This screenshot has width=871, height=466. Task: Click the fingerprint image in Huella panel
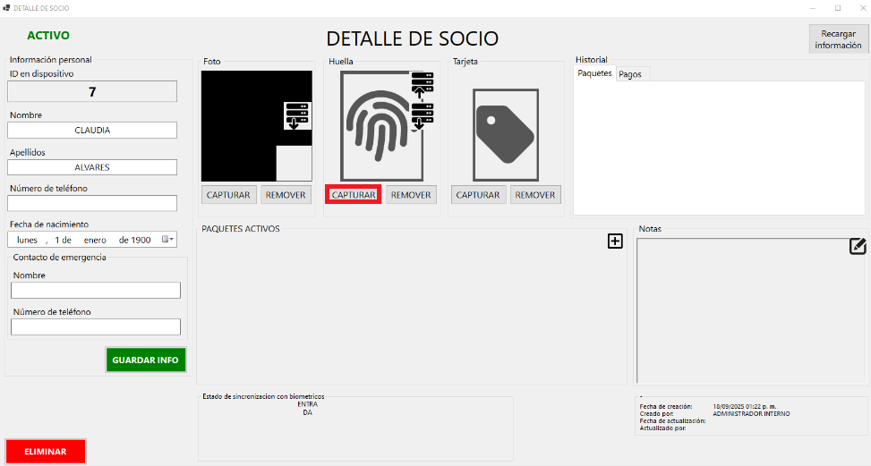click(375, 125)
